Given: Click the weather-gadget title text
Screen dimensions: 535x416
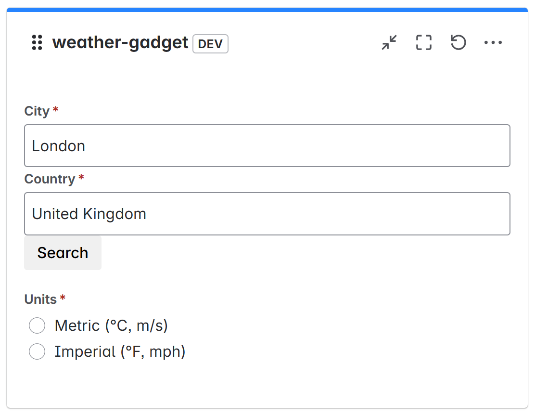Looking at the screenshot, I should click(x=120, y=43).
